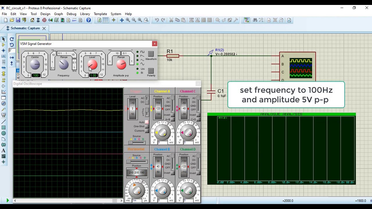The height and width of the screenshot is (209, 372).
Task: Click the oscilloscope instrument on schematic
Action: coord(297,67)
